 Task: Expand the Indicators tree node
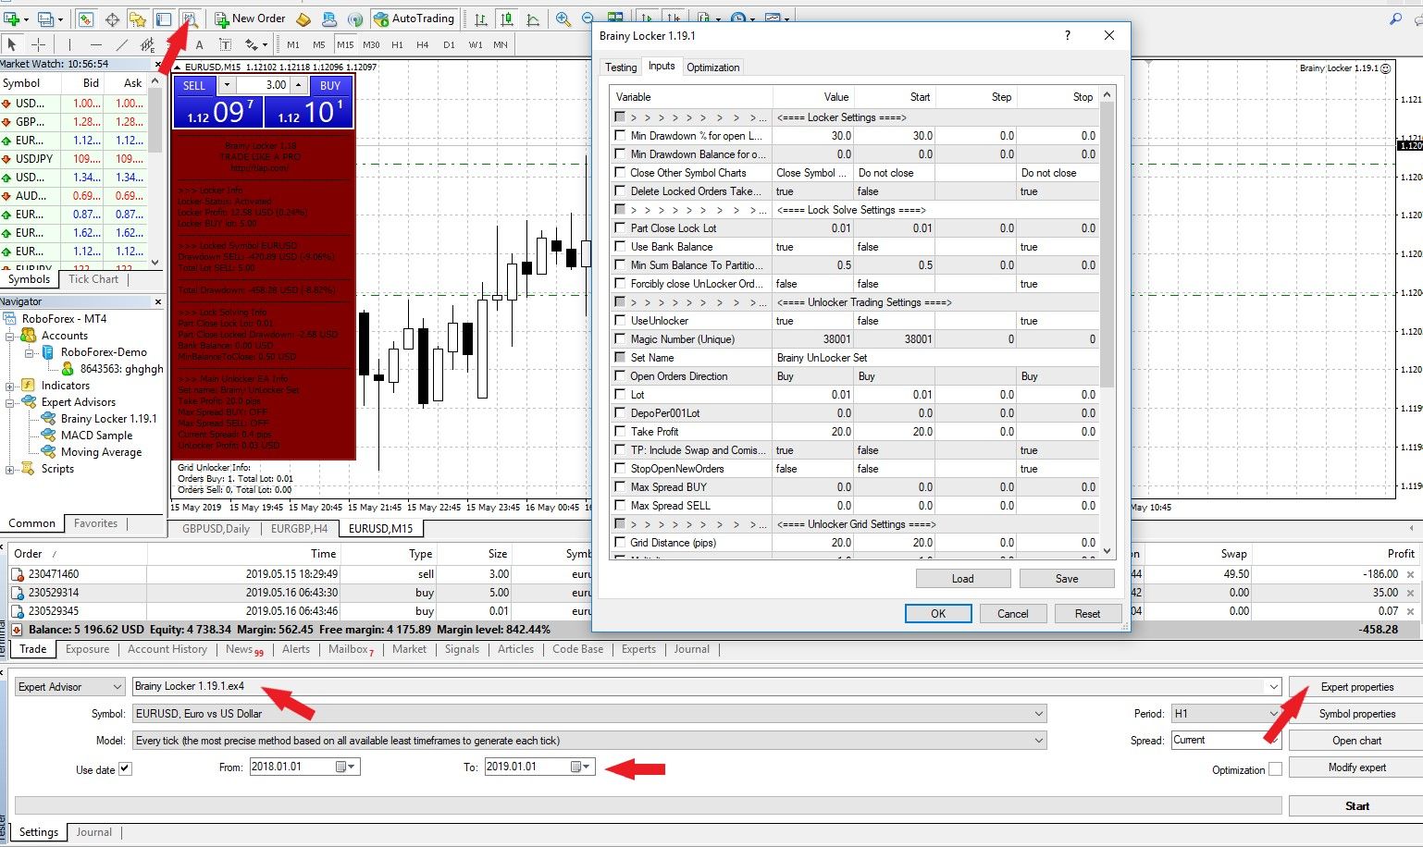click(9, 387)
